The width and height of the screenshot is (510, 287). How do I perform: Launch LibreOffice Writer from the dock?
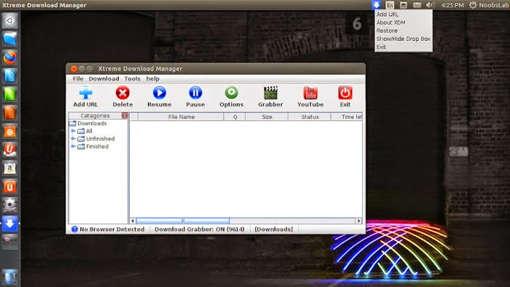click(9, 76)
